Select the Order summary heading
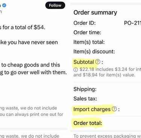Viewport: 141px width, 138px height. [95, 12]
